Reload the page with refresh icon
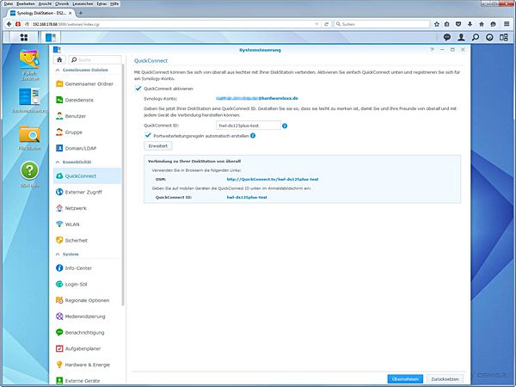This screenshot has height=387, width=516. [327, 24]
